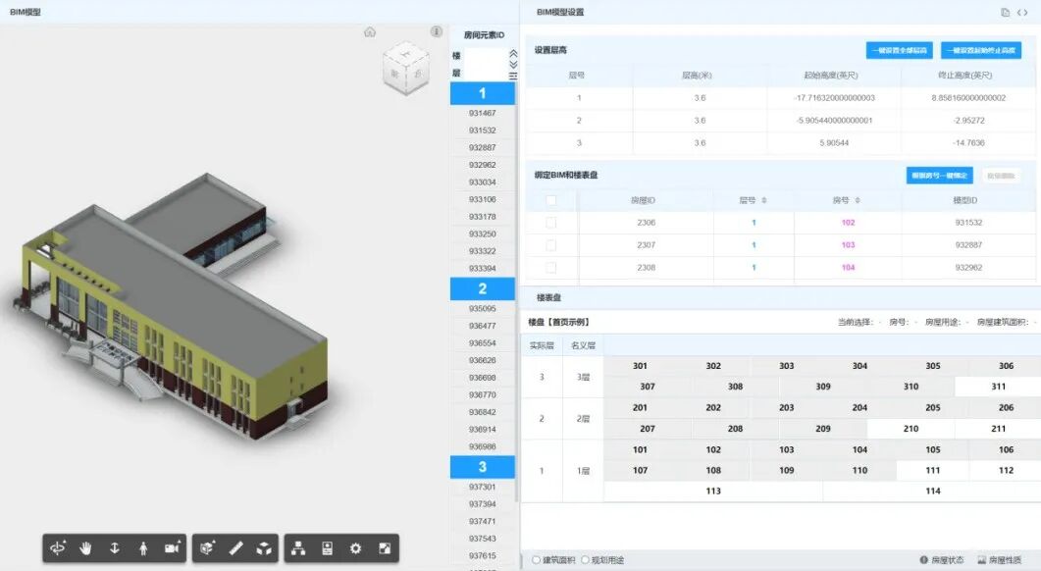Reset view with the home icon
1041x571 pixels.
tap(370, 31)
